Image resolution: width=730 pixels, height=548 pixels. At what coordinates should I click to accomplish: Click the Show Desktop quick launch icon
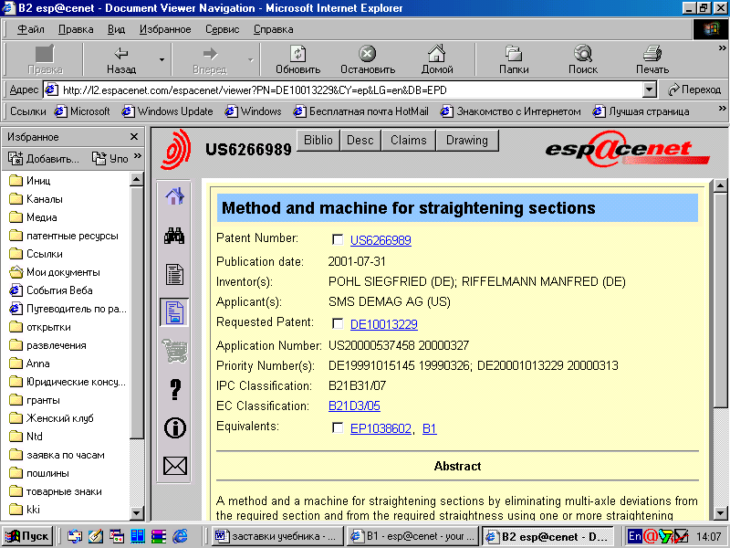96,536
